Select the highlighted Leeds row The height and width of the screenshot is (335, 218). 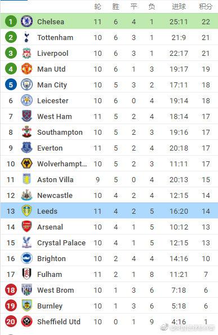tap(109, 211)
